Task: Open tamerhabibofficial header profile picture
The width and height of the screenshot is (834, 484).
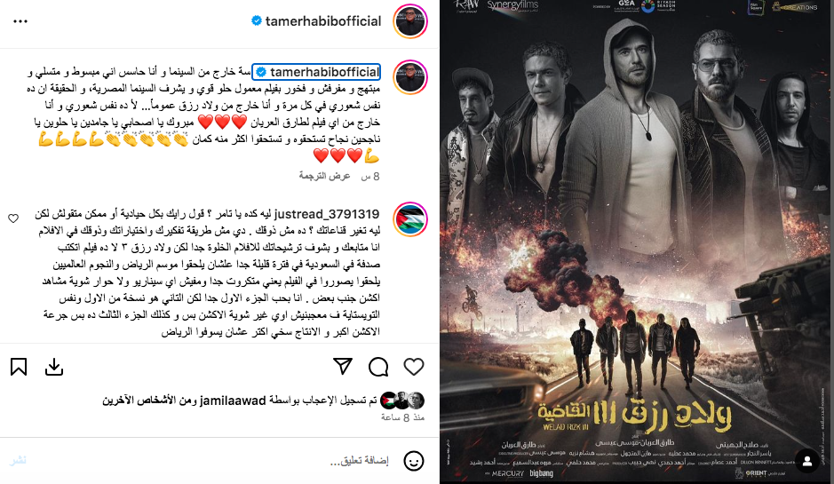Action: (x=410, y=21)
